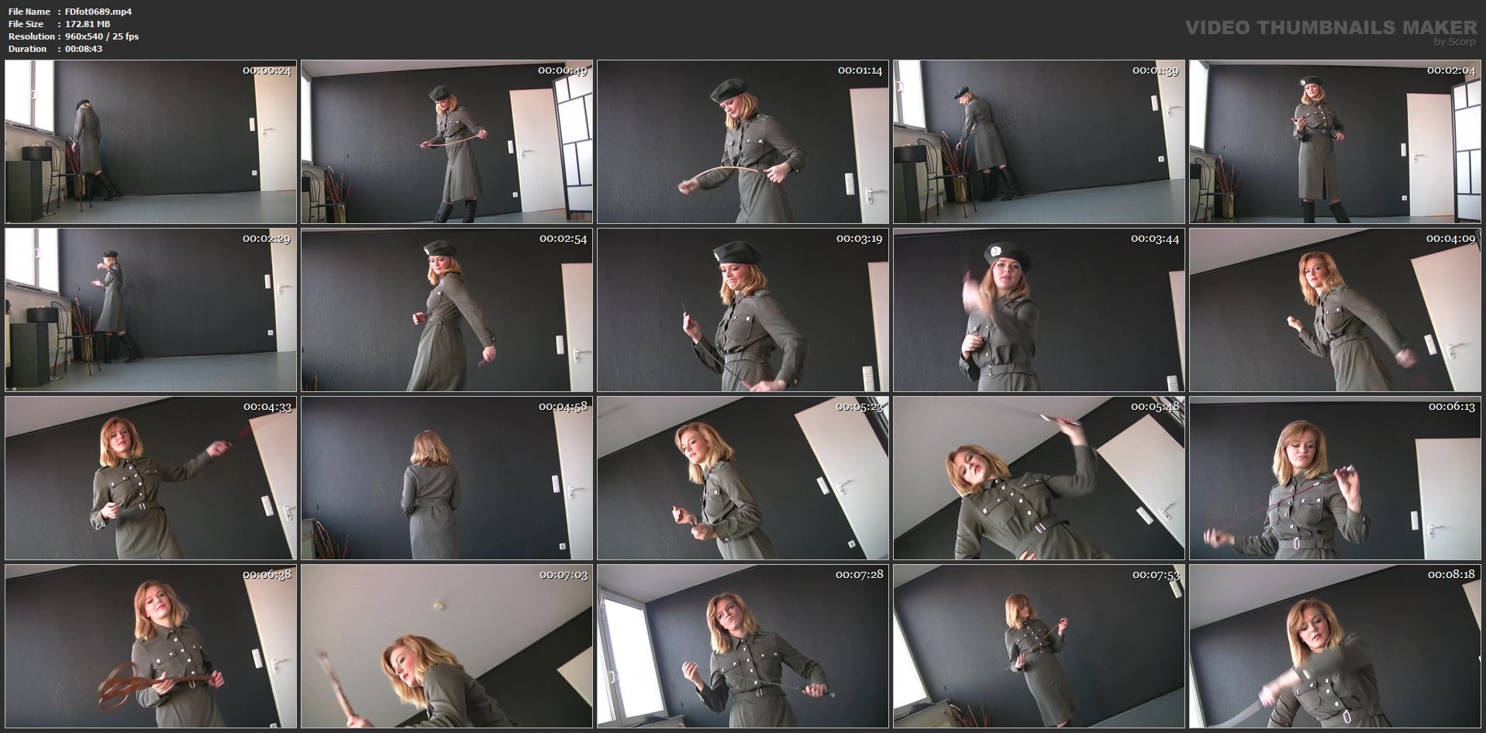Select the last thumbnail, 00:08:18
The width and height of the screenshot is (1486, 733).
pos(1336,646)
